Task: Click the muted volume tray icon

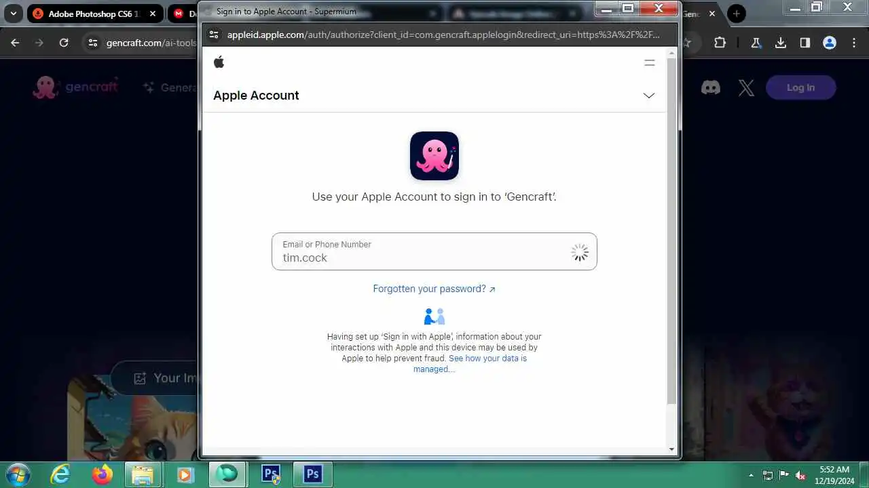Action: pyautogui.click(x=801, y=474)
